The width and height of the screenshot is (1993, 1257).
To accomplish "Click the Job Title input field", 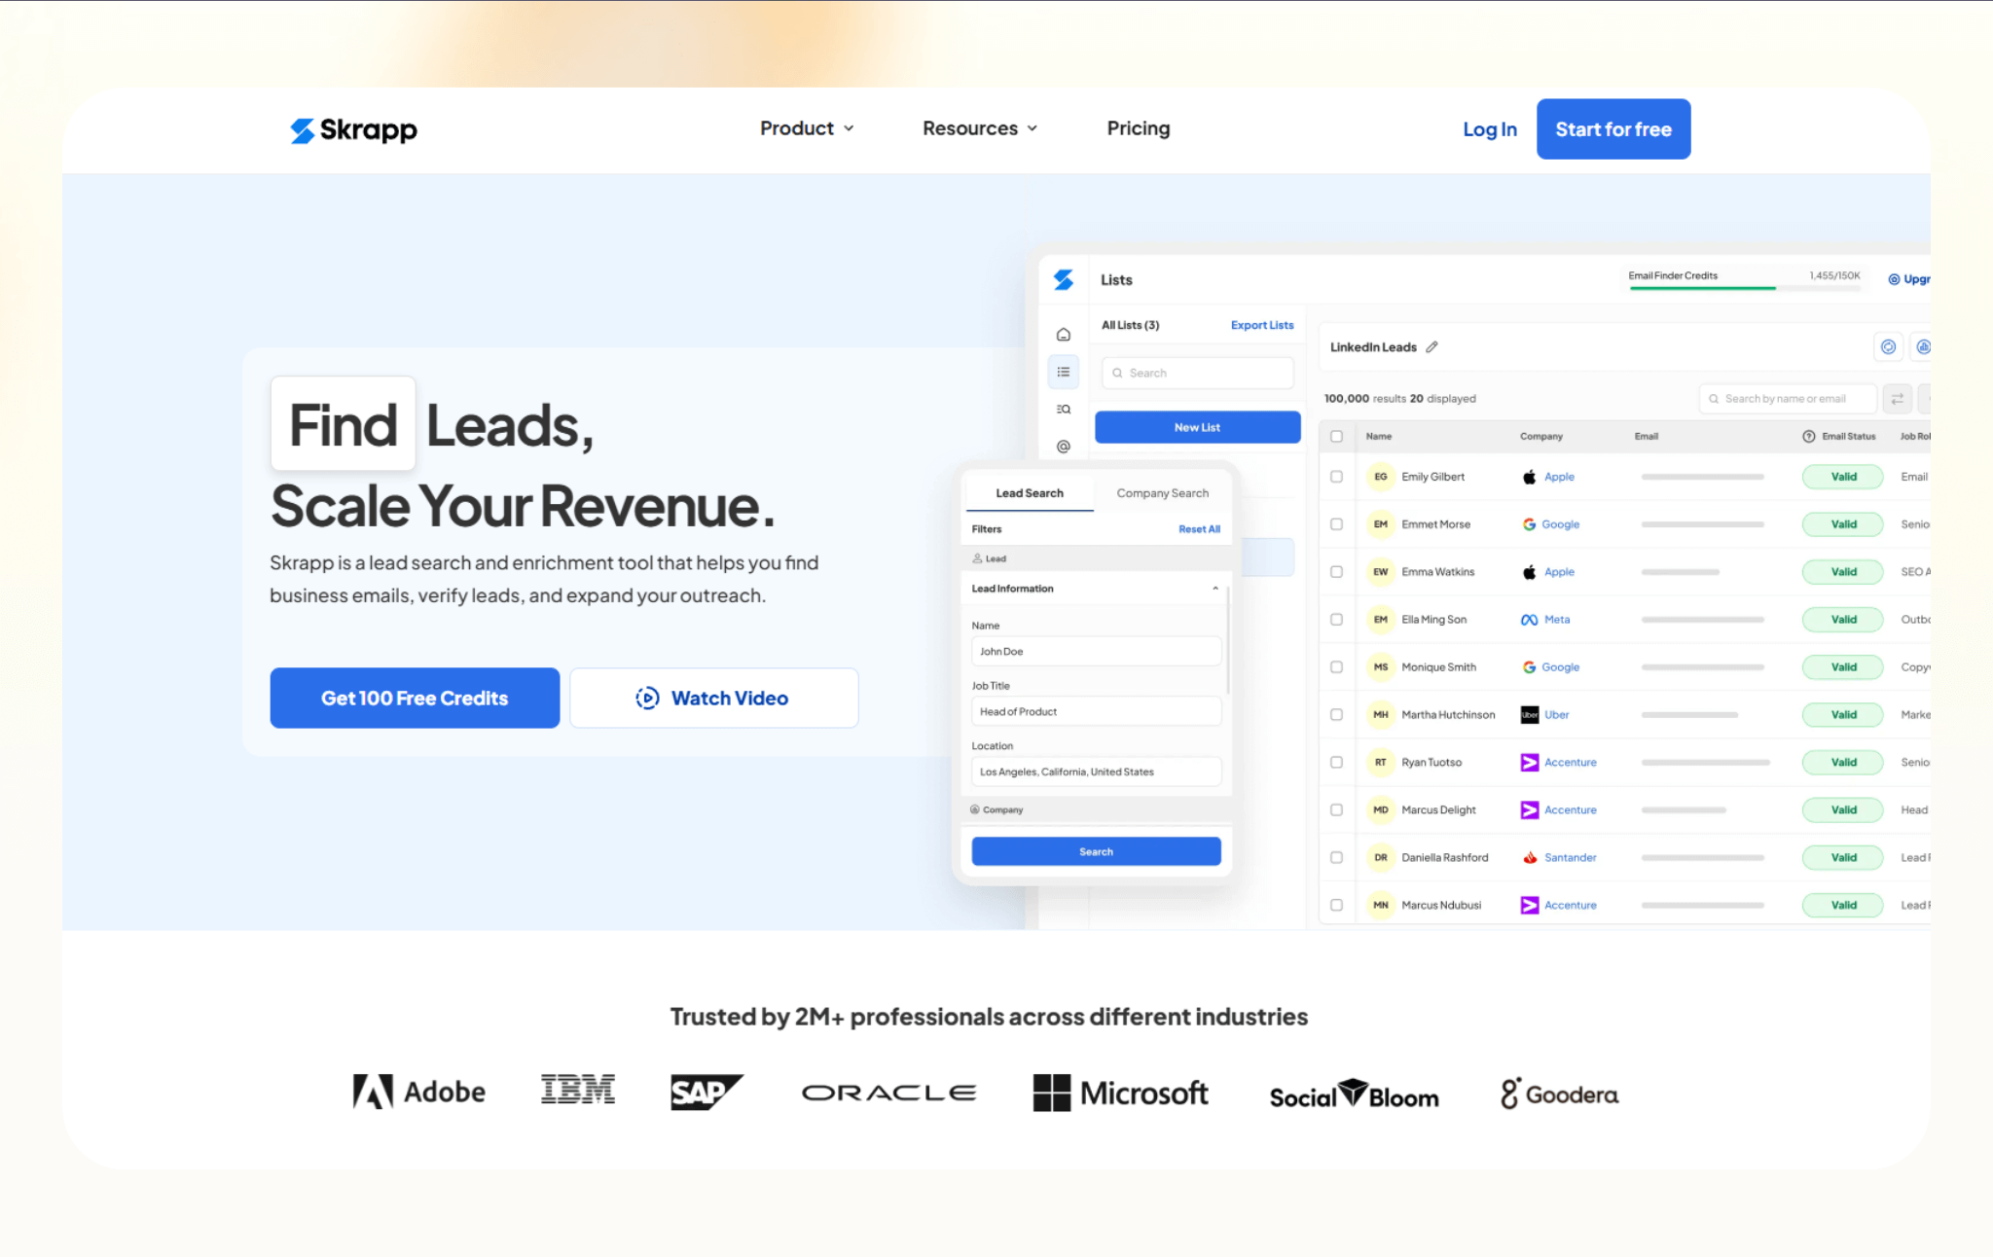I will [1096, 712].
